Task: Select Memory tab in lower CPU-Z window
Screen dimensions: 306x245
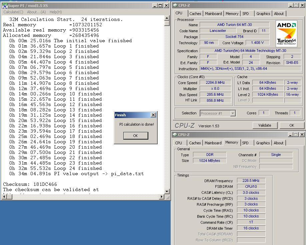Action: [x=232, y=143]
